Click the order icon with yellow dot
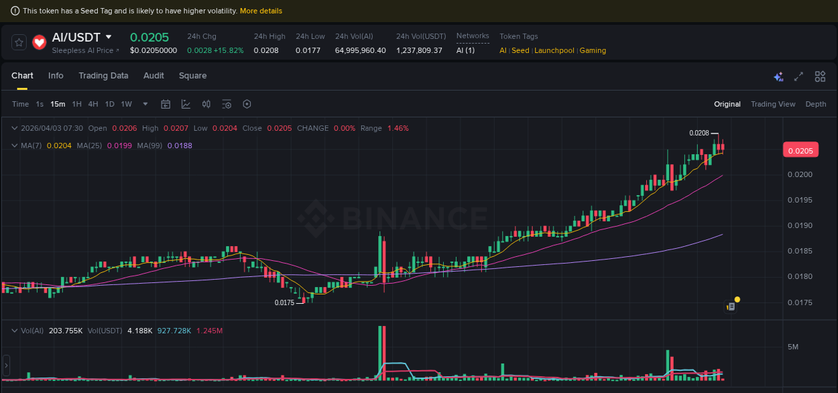Viewport: 838px width, 393px height. coord(731,305)
